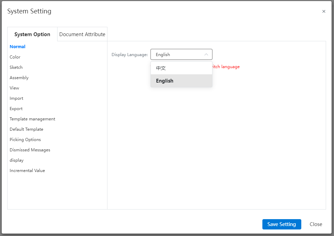Open Template management settings
Screen dimensions: 334x236
(x=32, y=119)
